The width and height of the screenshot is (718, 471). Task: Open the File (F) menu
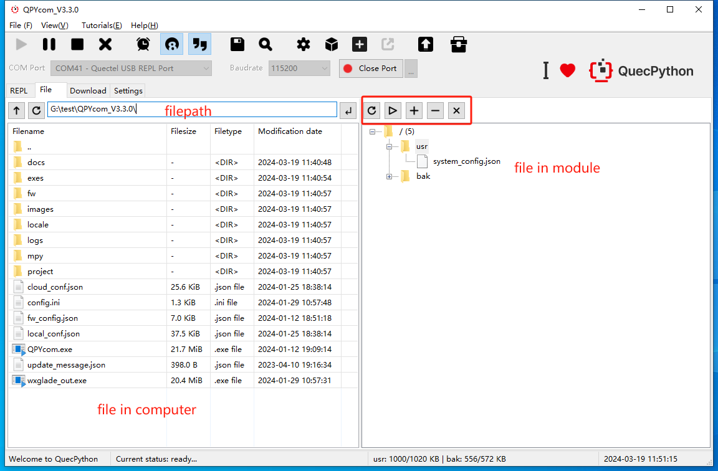point(21,25)
